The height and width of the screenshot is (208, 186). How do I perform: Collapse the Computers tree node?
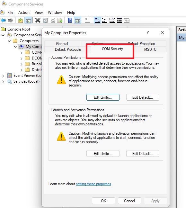(x=9, y=41)
